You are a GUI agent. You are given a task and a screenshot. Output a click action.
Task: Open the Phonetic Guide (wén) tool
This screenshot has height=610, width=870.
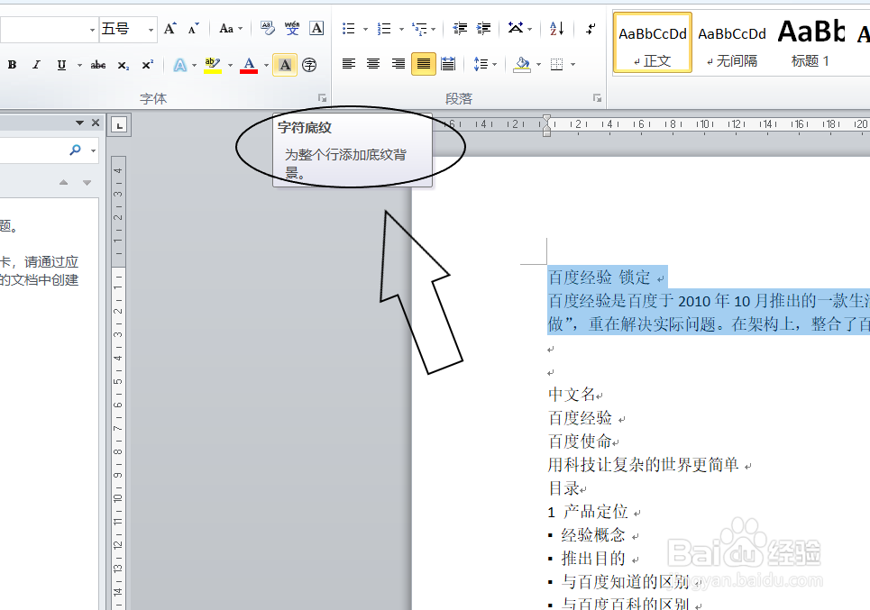[292, 28]
